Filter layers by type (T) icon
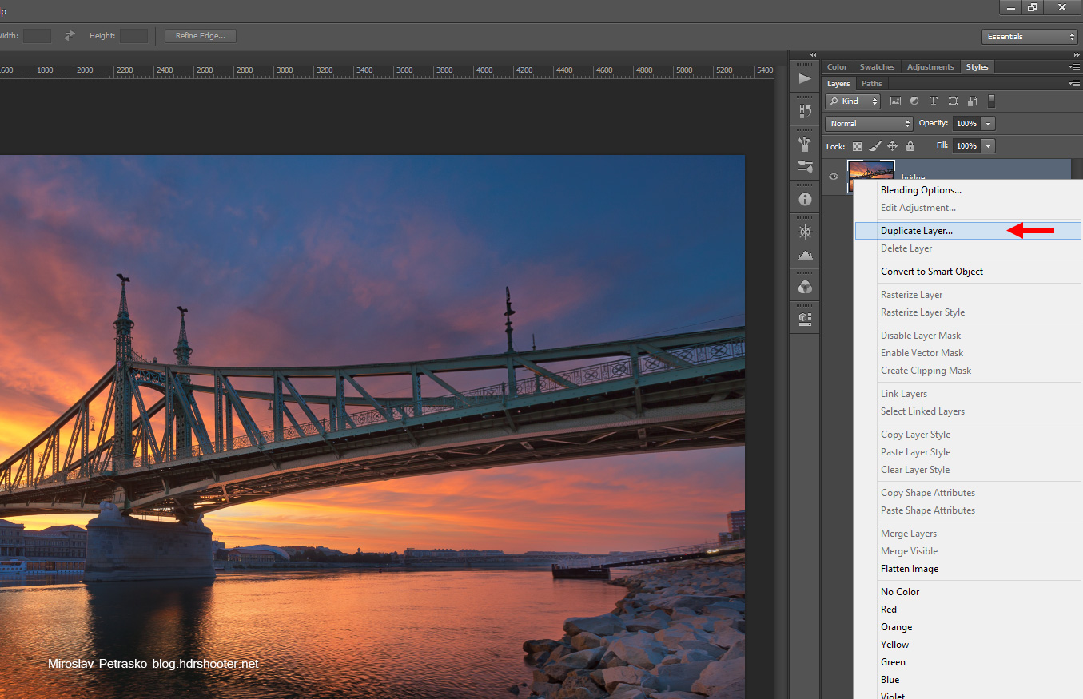The height and width of the screenshot is (699, 1083). click(933, 101)
